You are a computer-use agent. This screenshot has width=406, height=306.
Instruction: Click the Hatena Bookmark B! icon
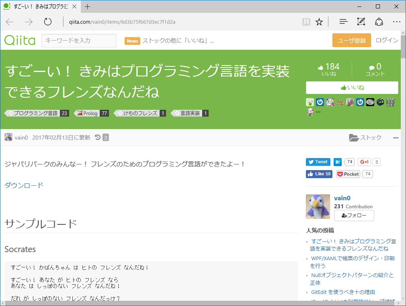[x=337, y=162]
